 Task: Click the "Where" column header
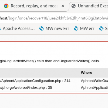click(86, 73)
